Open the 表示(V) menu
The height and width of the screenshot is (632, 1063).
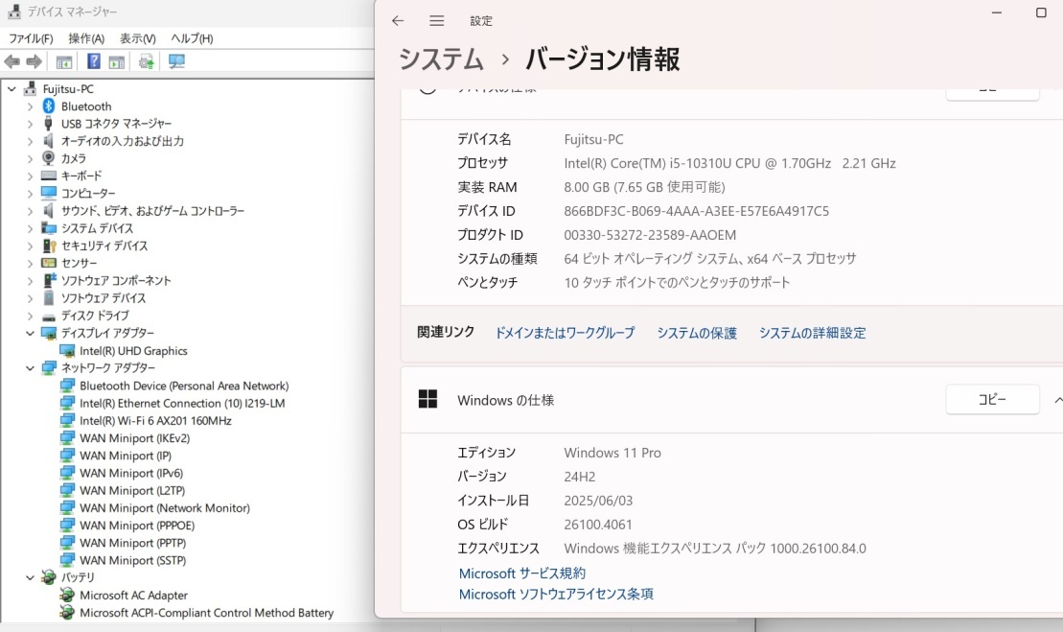(138, 38)
